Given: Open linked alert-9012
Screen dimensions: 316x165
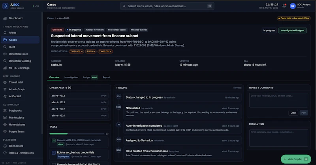Looking at the screenshot, I should pos(79,96).
